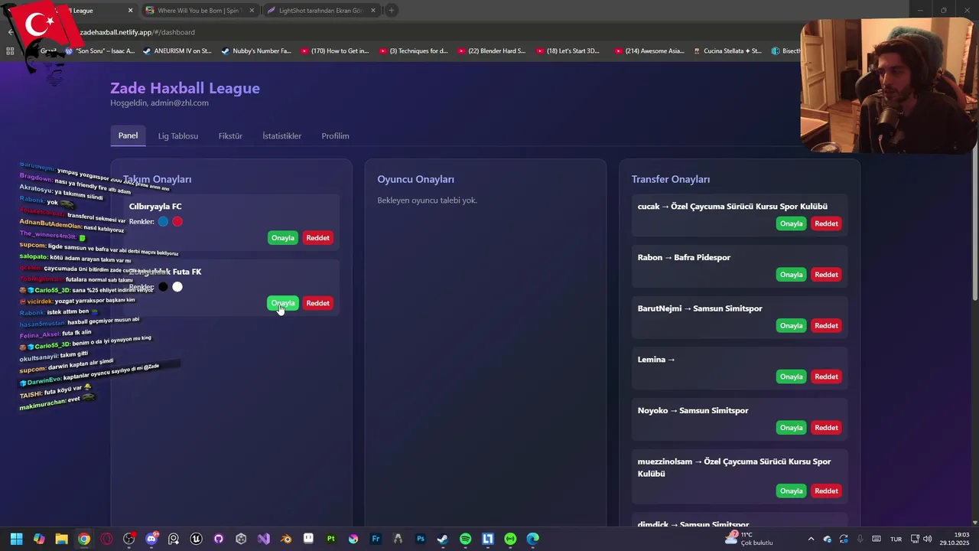Launch Opera GX from the taskbar

[x=106, y=539]
